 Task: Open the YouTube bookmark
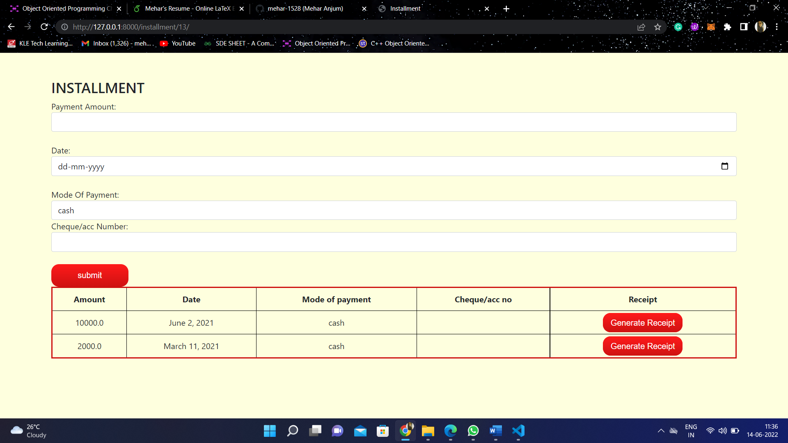coord(178,43)
